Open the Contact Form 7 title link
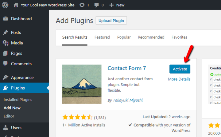This screenshot has height=137, width=221. click(127, 68)
